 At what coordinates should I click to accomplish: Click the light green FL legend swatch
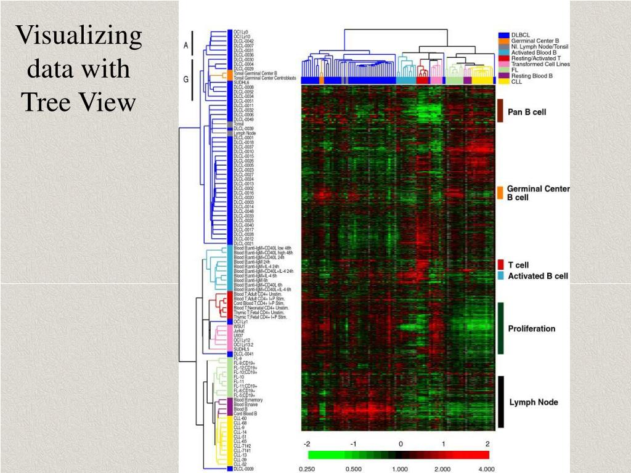tap(504, 70)
